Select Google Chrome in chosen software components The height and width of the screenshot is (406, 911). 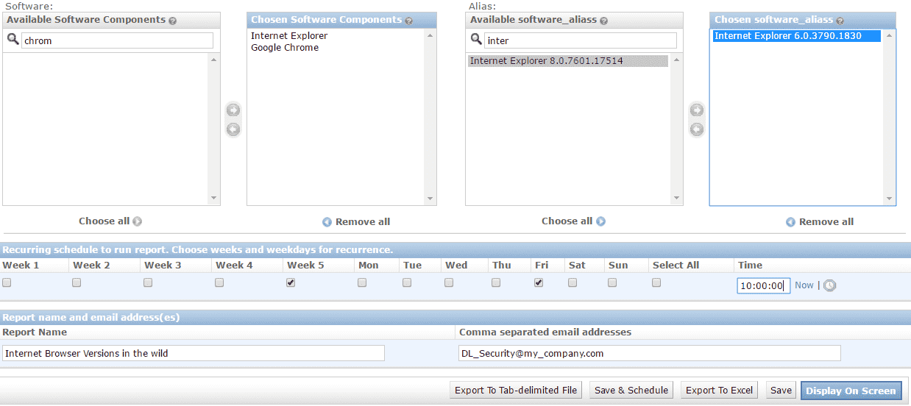285,48
